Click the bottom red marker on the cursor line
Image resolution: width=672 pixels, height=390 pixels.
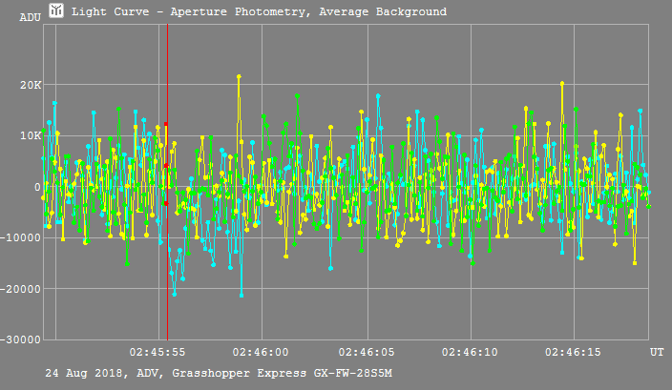[166, 203]
